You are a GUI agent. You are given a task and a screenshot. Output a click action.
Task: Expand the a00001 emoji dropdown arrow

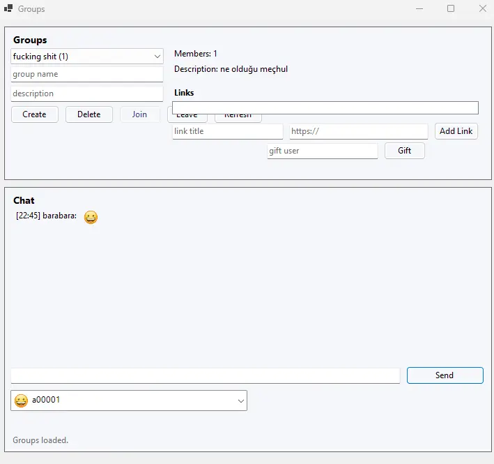tap(240, 401)
